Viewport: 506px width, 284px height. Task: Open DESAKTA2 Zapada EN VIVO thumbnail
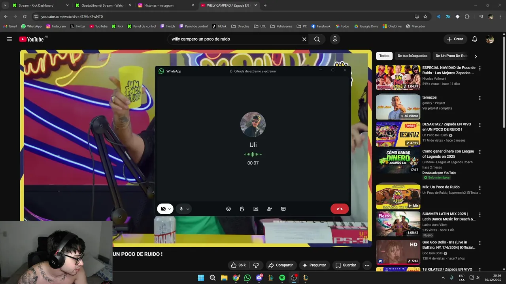398,134
